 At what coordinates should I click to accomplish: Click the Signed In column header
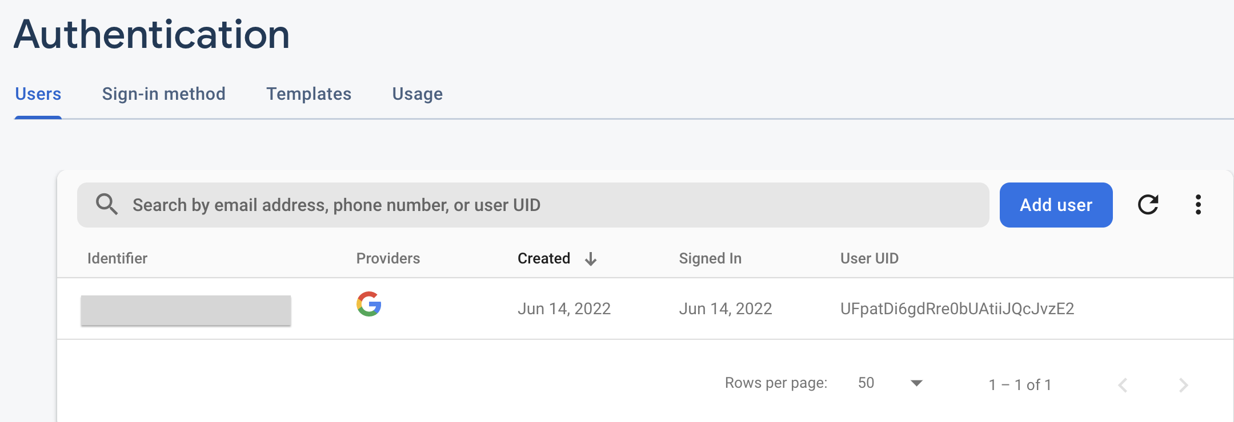click(x=710, y=258)
